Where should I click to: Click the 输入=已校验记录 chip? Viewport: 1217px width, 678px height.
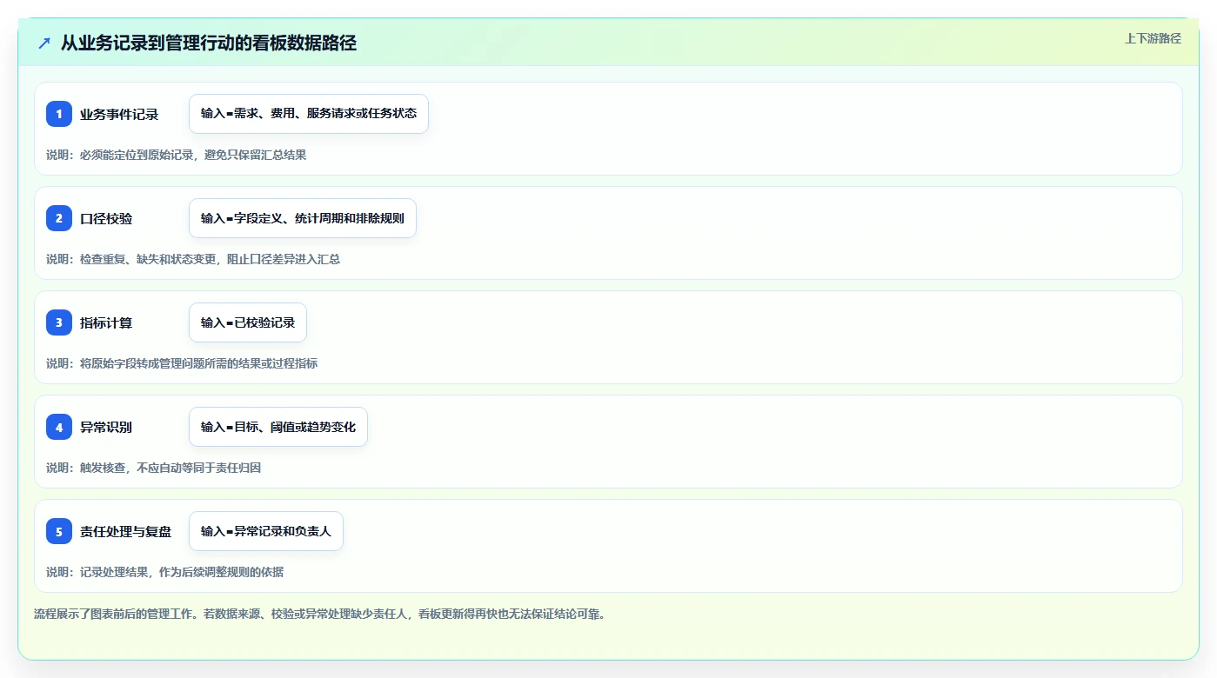[x=248, y=322]
